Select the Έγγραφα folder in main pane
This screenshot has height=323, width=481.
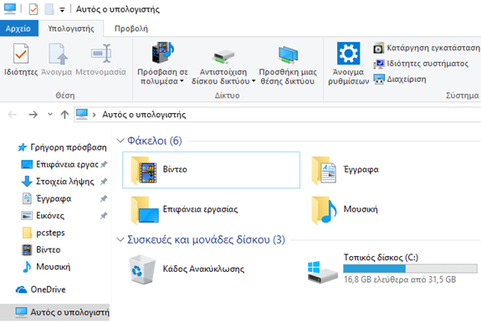pos(345,170)
